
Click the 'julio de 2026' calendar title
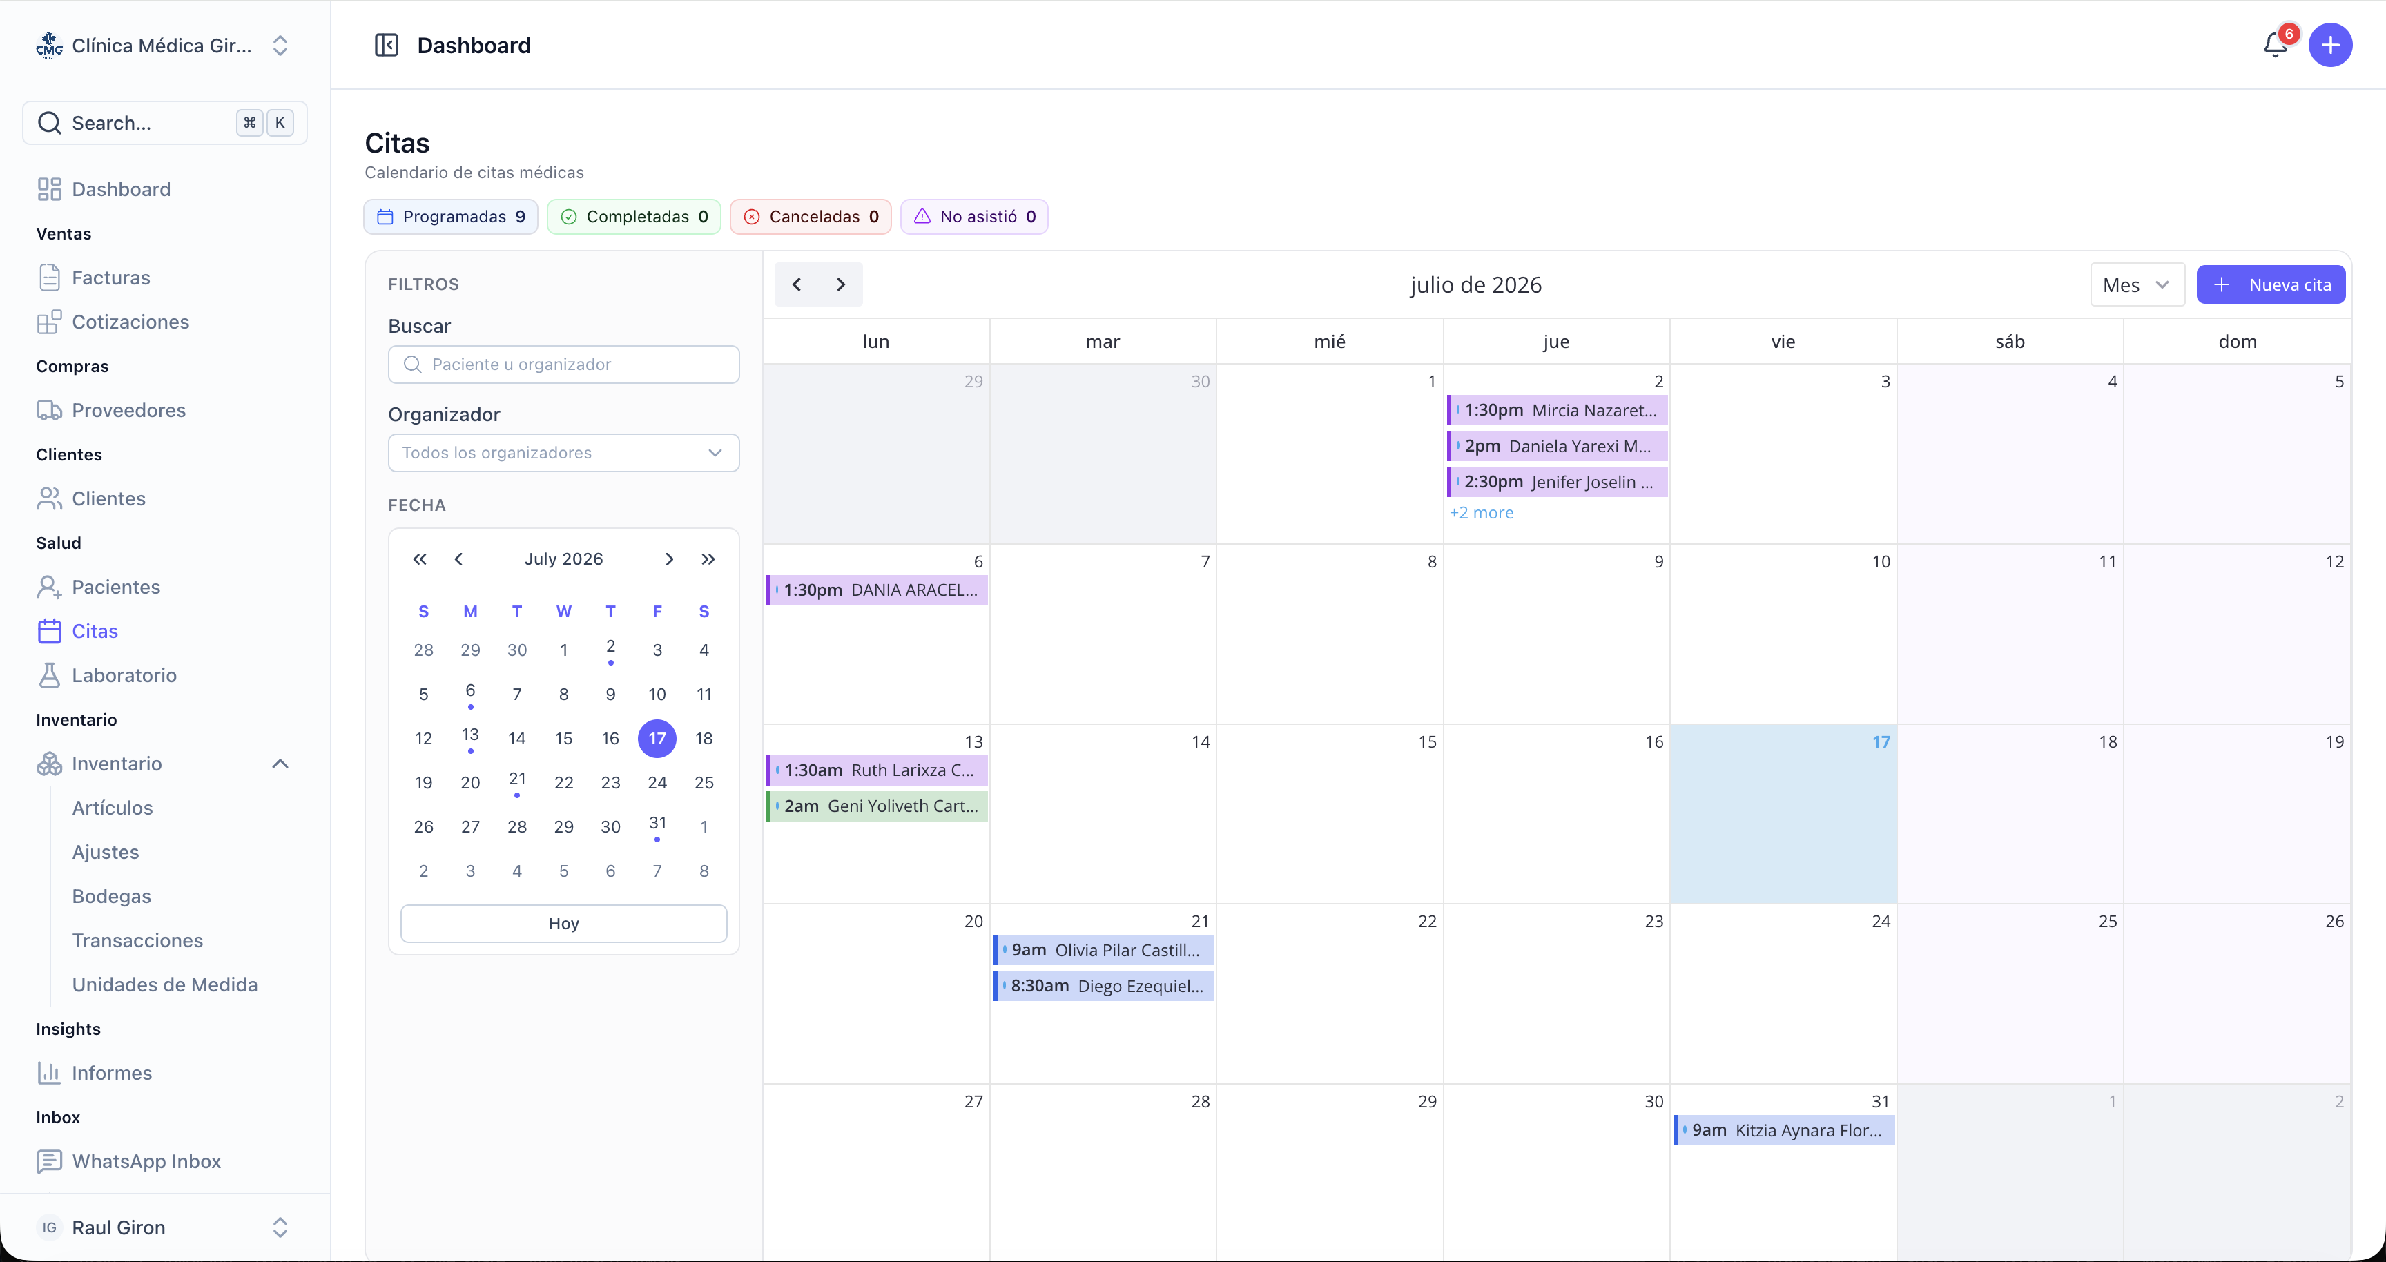click(x=1475, y=285)
